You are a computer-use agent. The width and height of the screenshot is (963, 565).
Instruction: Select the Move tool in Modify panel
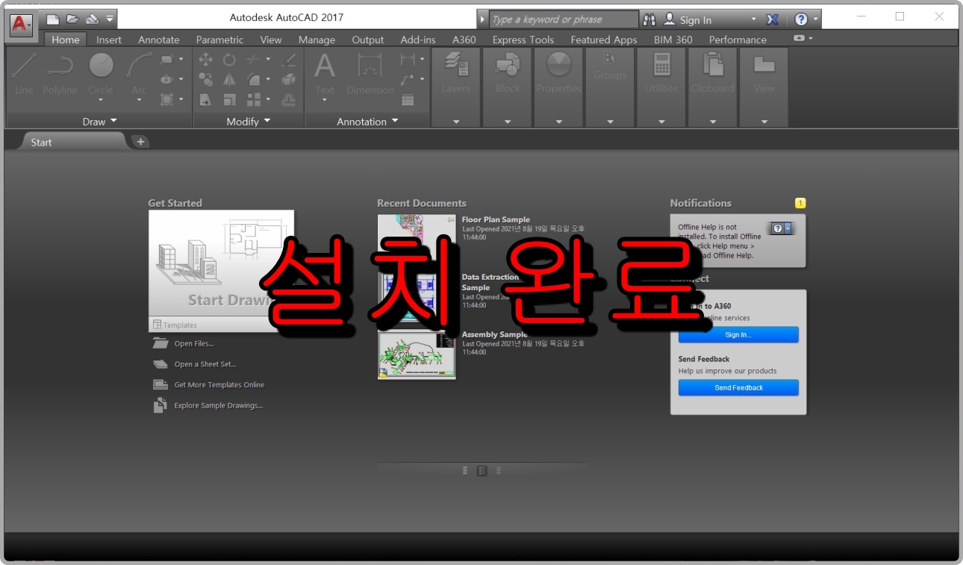(x=206, y=60)
